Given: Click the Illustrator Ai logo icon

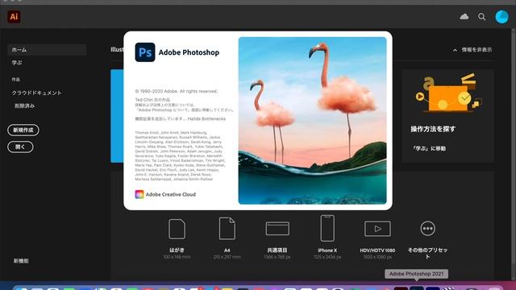Looking at the screenshot, I should coord(14,16).
